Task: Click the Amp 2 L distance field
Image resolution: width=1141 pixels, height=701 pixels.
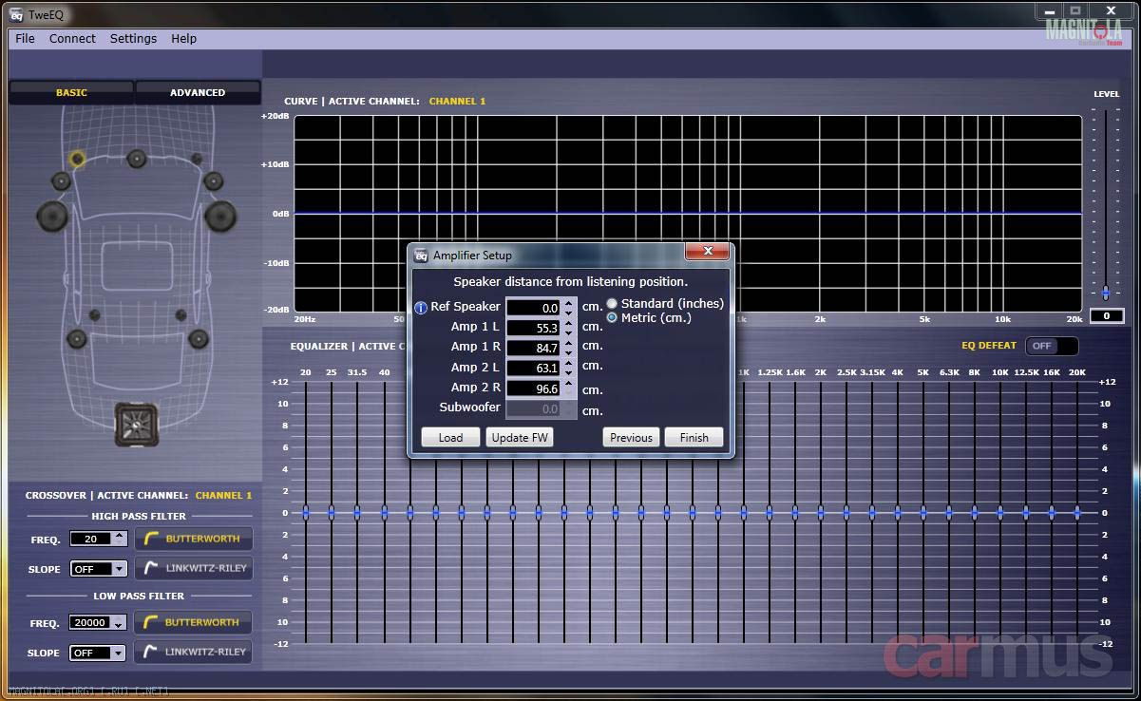Action: (534, 369)
